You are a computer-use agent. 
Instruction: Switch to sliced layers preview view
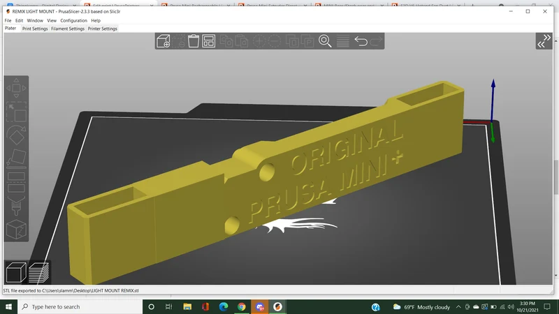38,272
